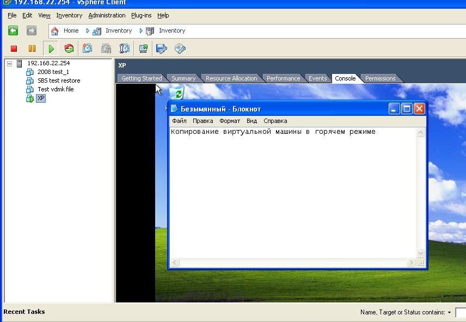Click the VM icon beside SBS test restore
466x322 pixels.
tap(30, 81)
